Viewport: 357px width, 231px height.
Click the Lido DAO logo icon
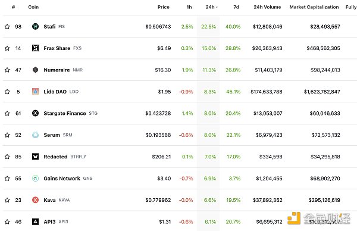click(x=35, y=92)
